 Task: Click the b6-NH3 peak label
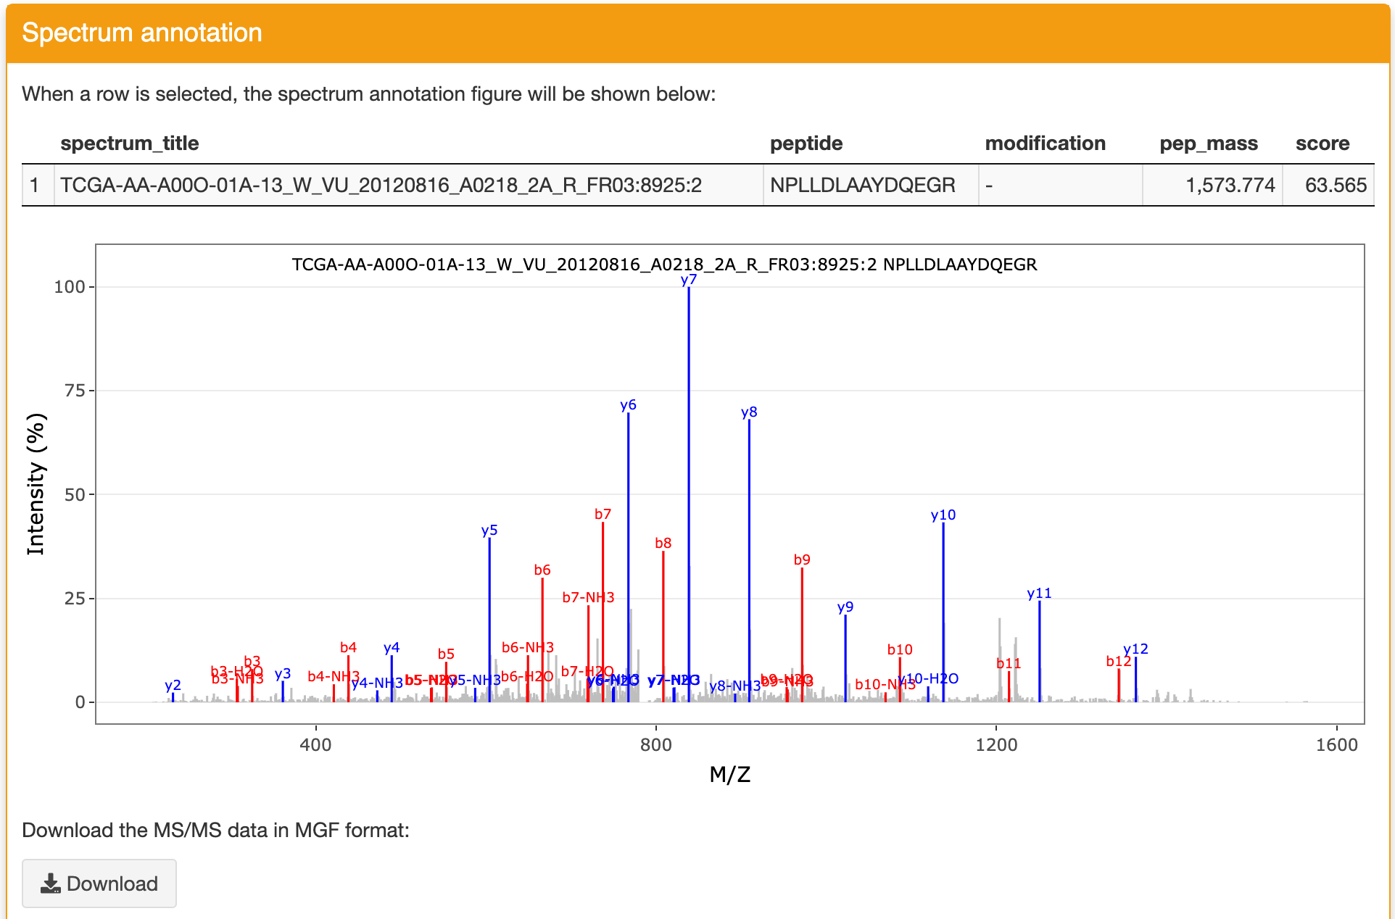528,647
